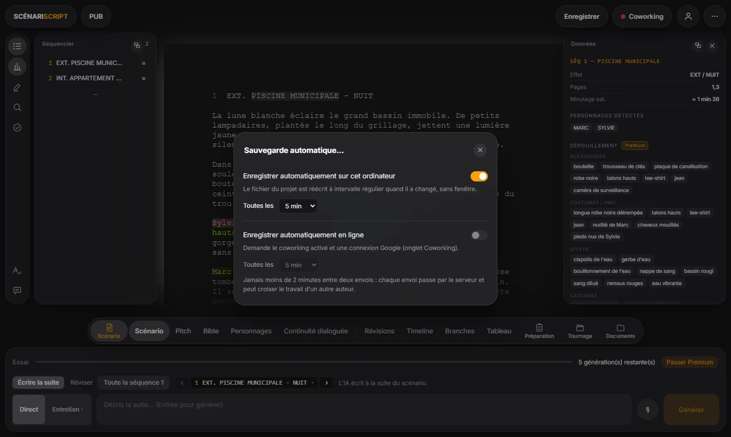Click the drag handle of EXT. PISCINE MUNIC... row
Screen dimensions: 731x437
[x=144, y=63]
